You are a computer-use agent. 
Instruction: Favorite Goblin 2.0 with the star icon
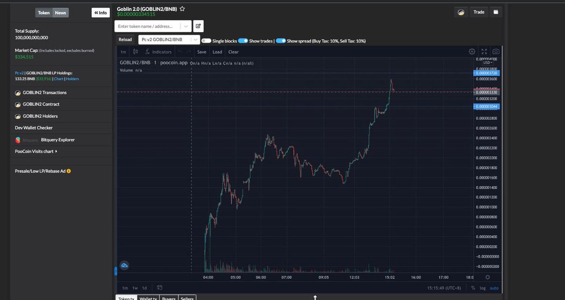click(182, 8)
